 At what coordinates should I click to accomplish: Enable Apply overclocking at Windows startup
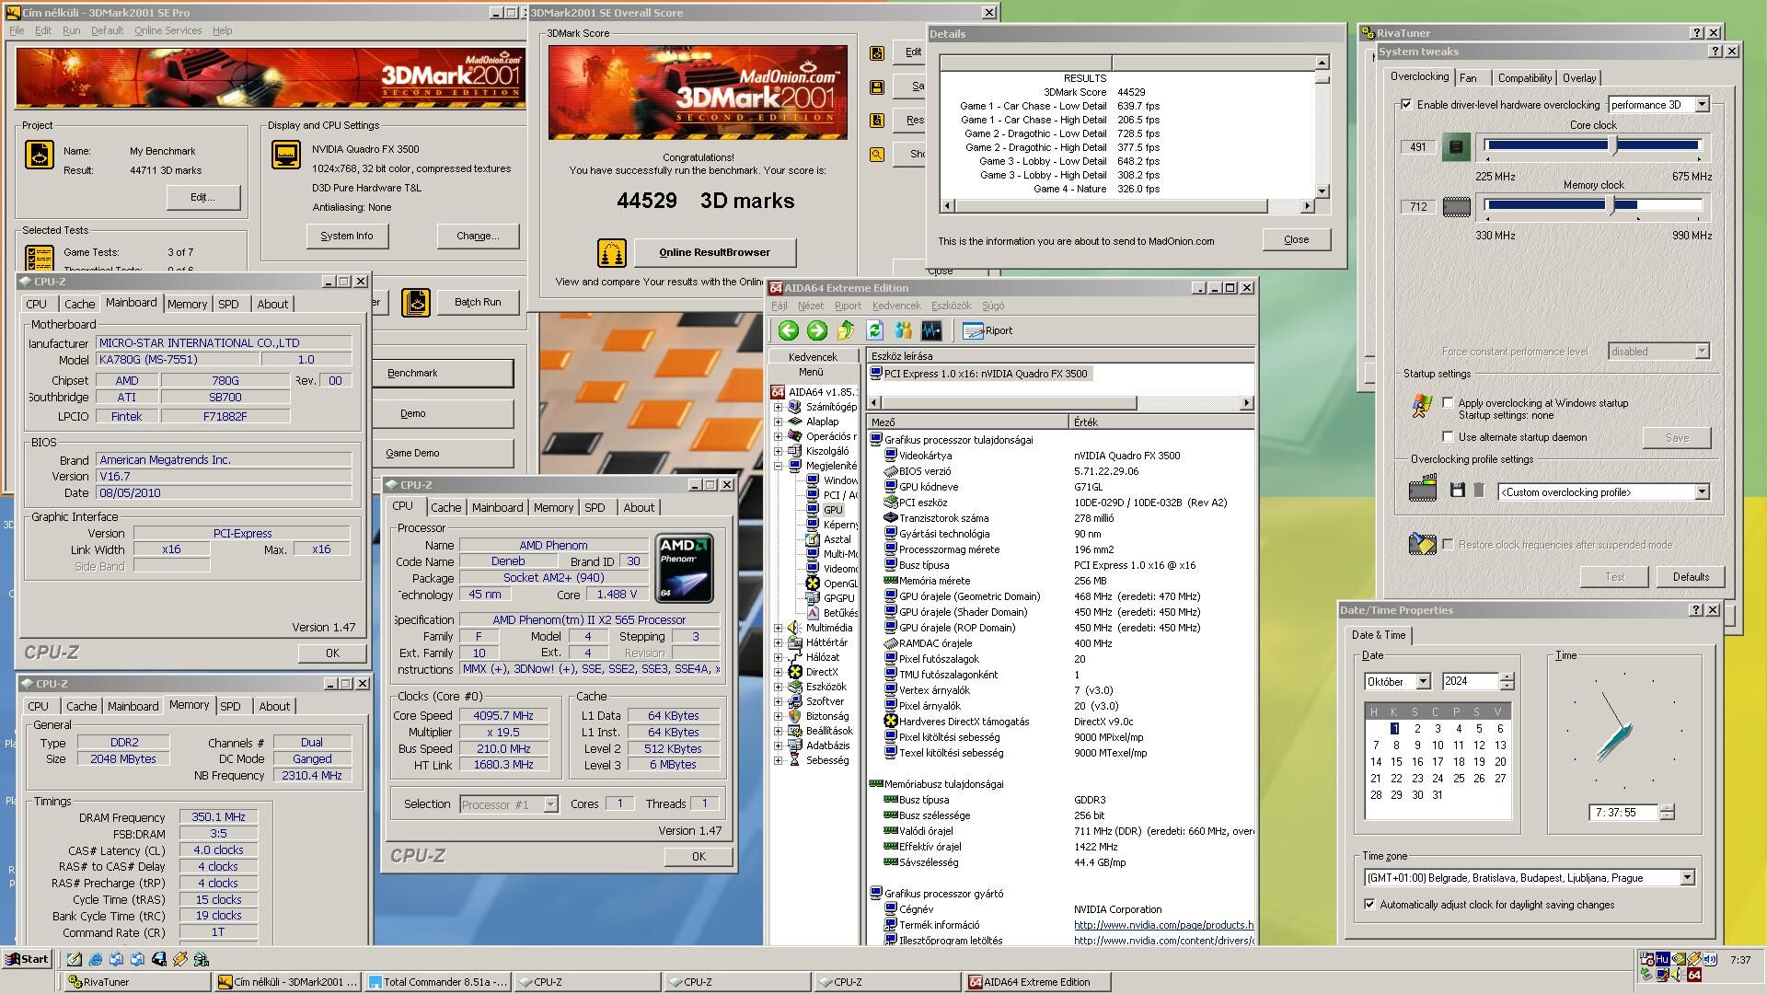(x=1448, y=403)
